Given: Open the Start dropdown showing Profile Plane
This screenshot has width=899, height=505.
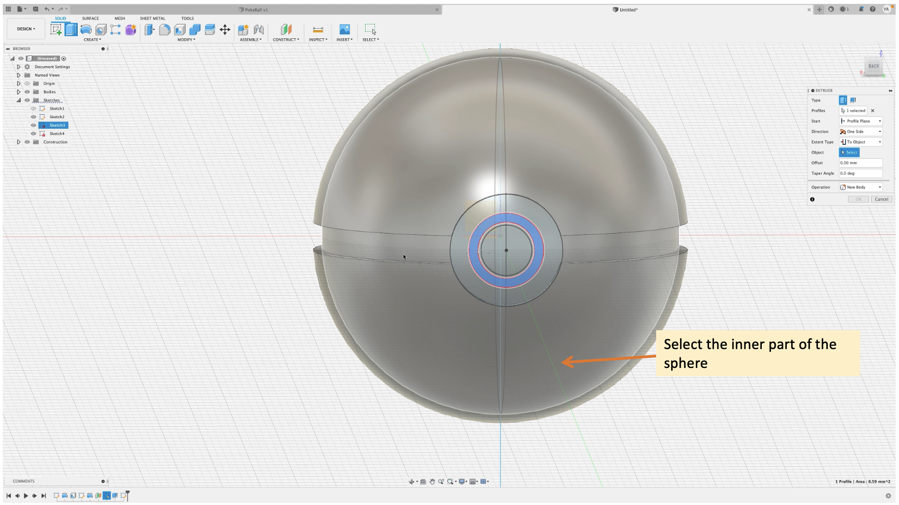Looking at the screenshot, I should pos(861,121).
